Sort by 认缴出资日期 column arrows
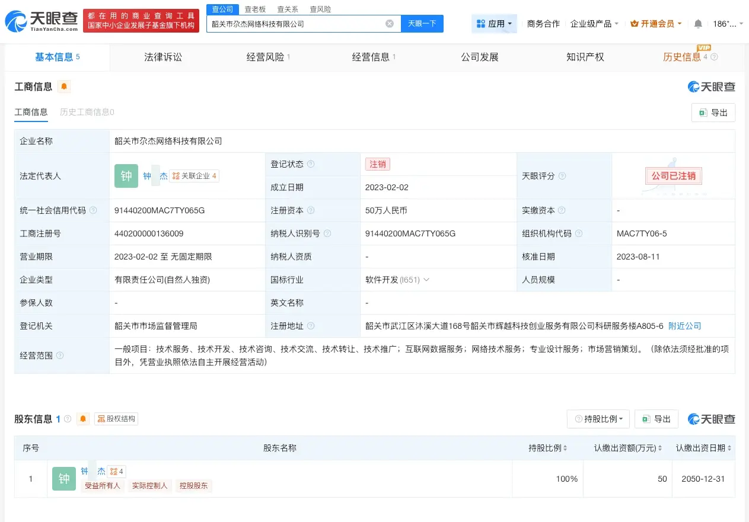Image resolution: width=749 pixels, height=522 pixels. pyautogui.click(x=729, y=449)
